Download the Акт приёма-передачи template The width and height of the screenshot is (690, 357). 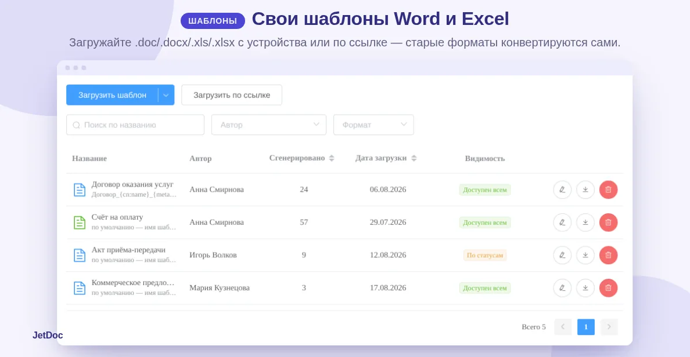[x=585, y=255]
